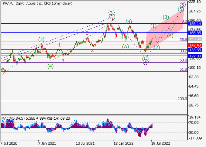Screen dimensions: 206x147
Task: Click the 30.00 RSI level value
Action: click(194, 133)
